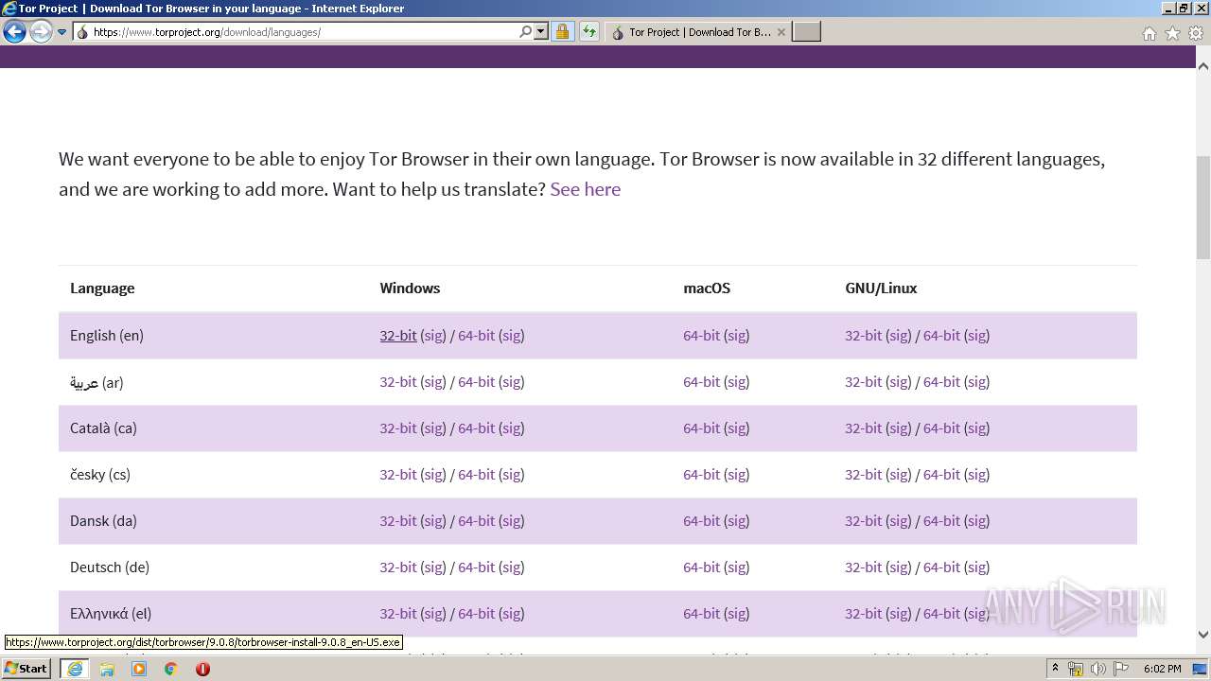Viewport: 1211px width, 681px height.
Task: Open sig for česky macOS 64-bit
Action: (x=737, y=474)
